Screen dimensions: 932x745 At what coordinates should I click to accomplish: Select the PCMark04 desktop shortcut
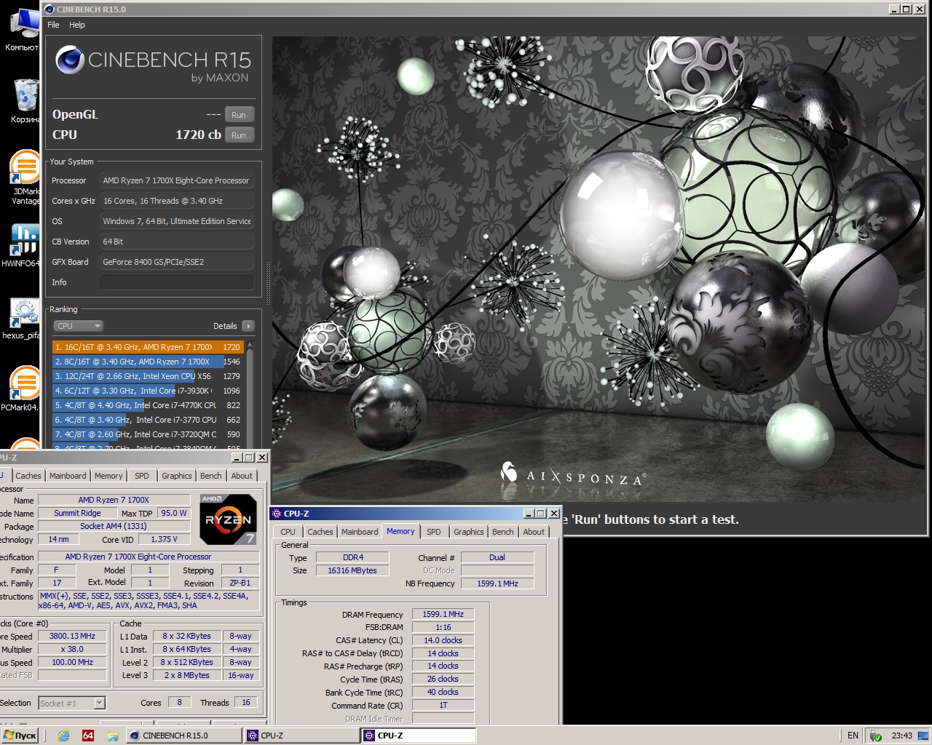click(x=20, y=389)
